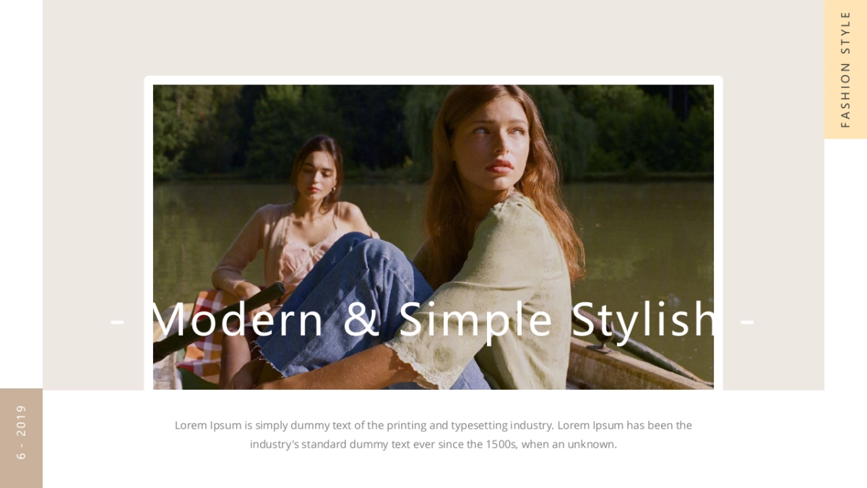Viewport: 867px width, 488px height.
Task: Select the yellow tab behind "FASHION STYLE"
Action: pyautogui.click(x=845, y=69)
